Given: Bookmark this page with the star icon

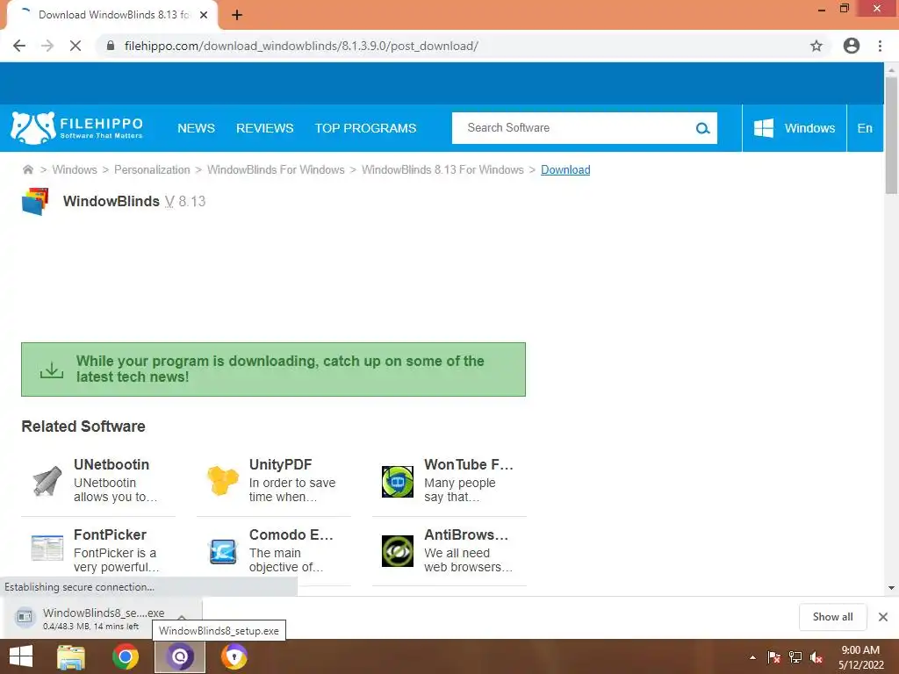Looking at the screenshot, I should (816, 46).
